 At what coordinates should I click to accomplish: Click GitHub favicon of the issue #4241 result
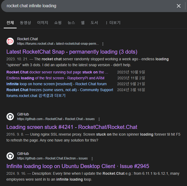[10, 117]
